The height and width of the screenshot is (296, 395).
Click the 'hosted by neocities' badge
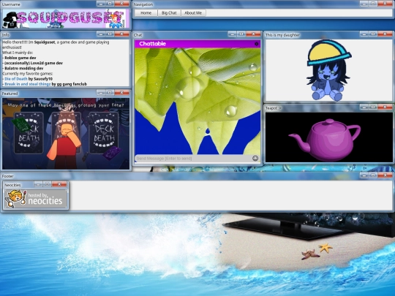coord(36,199)
